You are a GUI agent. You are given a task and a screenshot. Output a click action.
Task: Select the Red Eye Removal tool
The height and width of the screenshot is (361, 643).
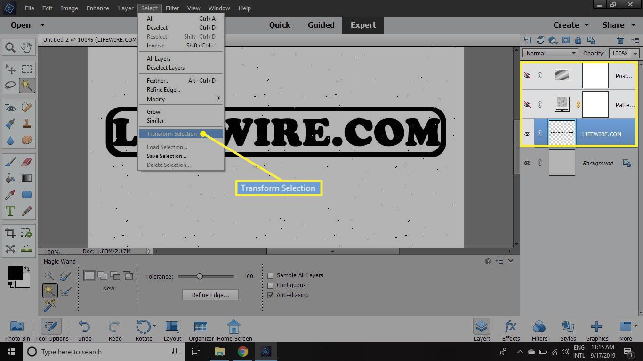click(10, 108)
